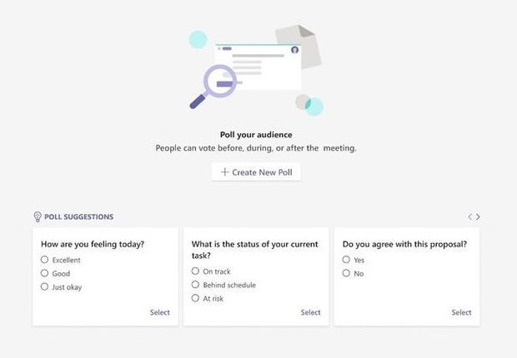
Task: Click the Create New Poll button
Action: point(256,172)
